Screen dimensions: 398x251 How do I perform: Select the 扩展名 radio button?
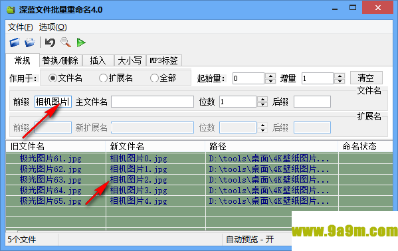[103, 78]
